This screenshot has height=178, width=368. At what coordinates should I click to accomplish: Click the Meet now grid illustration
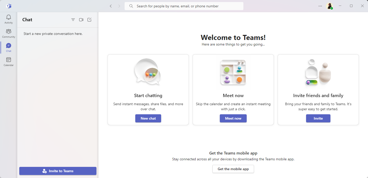[233, 72]
